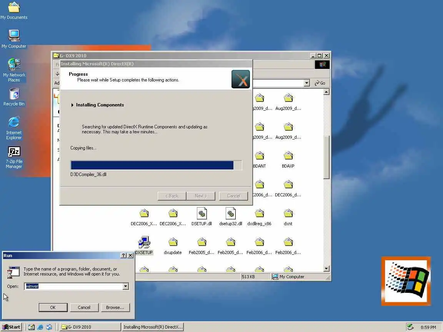Click the Windows logo throbber in Explorer
Screen dimensions: 443x332
[x=322, y=65]
